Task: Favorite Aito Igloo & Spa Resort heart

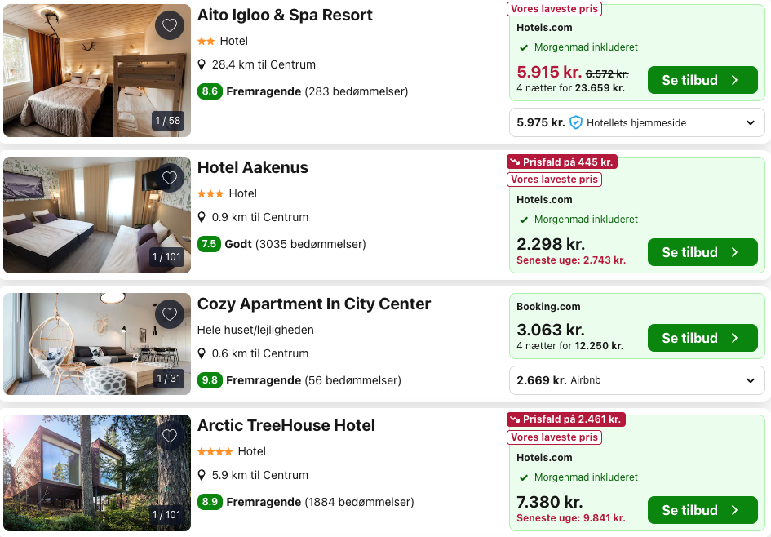Action: pyautogui.click(x=170, y=25)
